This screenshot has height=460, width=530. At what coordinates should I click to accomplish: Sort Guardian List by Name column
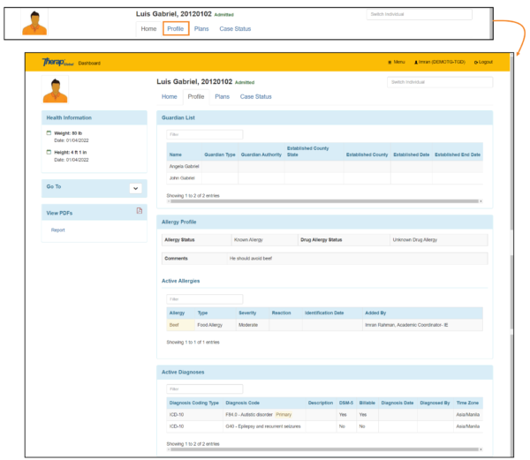184,155
